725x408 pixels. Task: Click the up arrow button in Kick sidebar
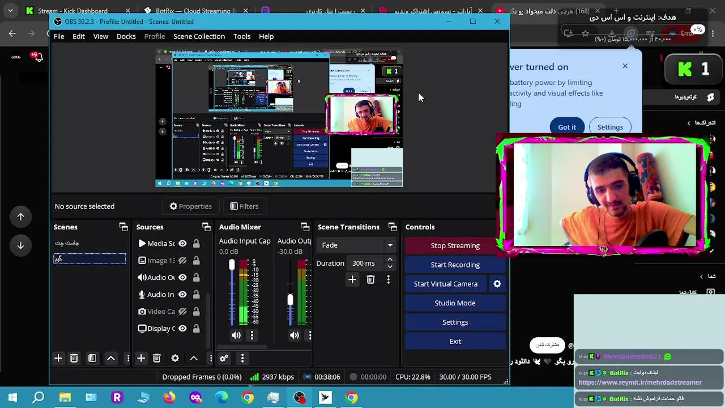[x=20, y=216]
